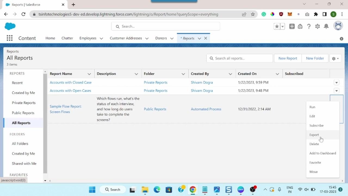This screenshot has height=196, width=348.
Task: Open File Explorer from taskbar
Action: click(145, 189)
